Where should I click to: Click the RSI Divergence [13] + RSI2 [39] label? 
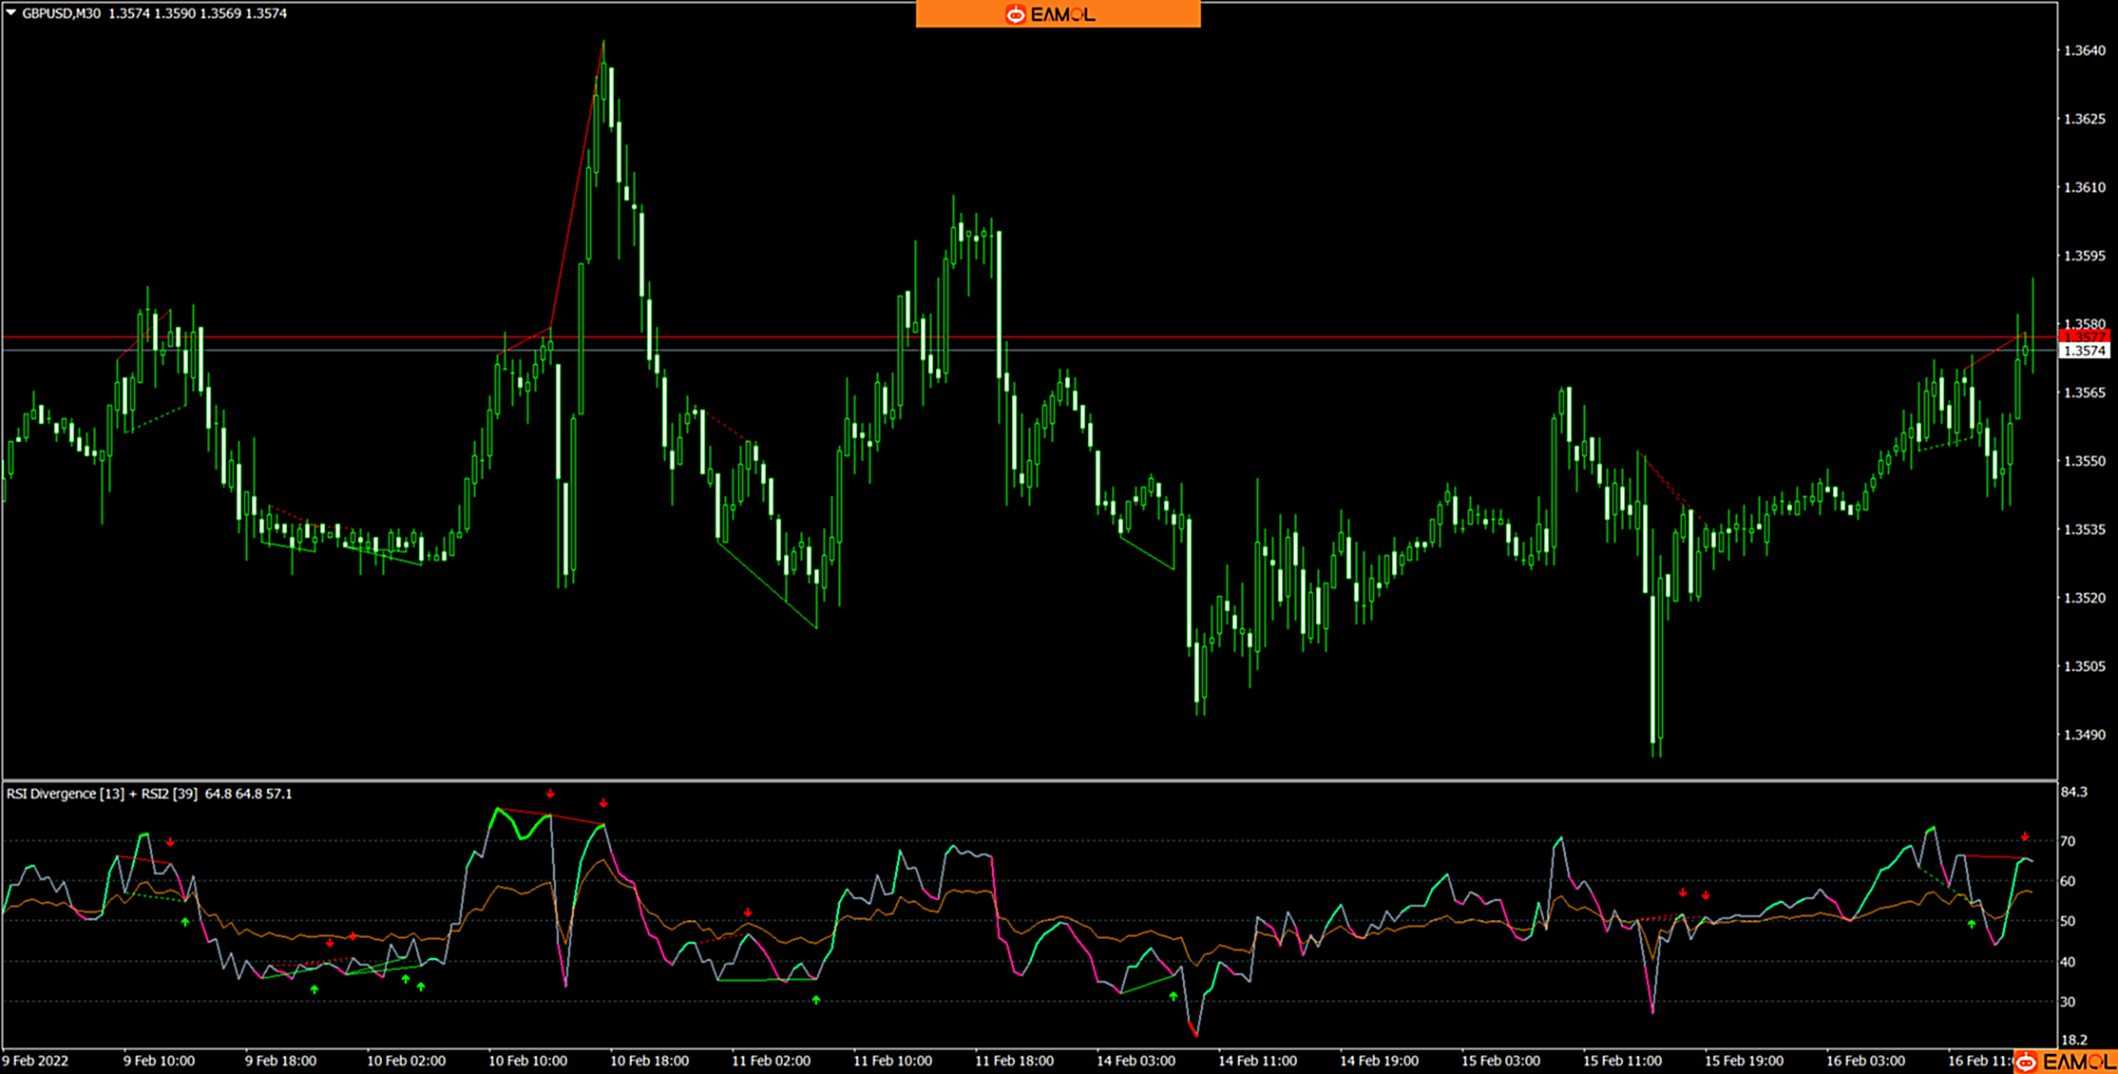click(x=102, y=794)
